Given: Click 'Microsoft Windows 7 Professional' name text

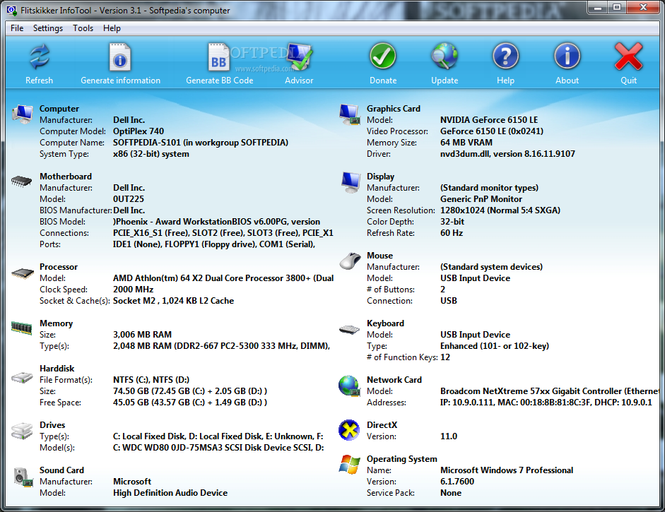Looking at the screenshot, I should coord(507,470).
